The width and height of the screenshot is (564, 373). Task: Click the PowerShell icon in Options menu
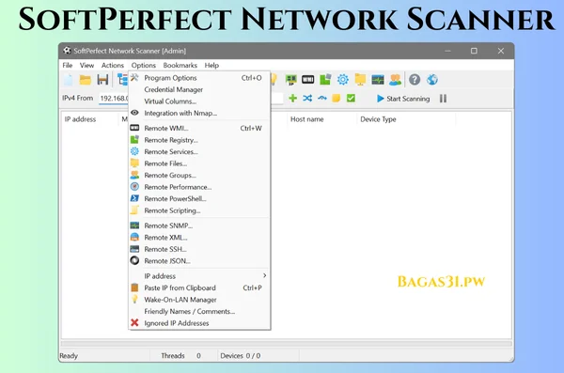(134, 198)
